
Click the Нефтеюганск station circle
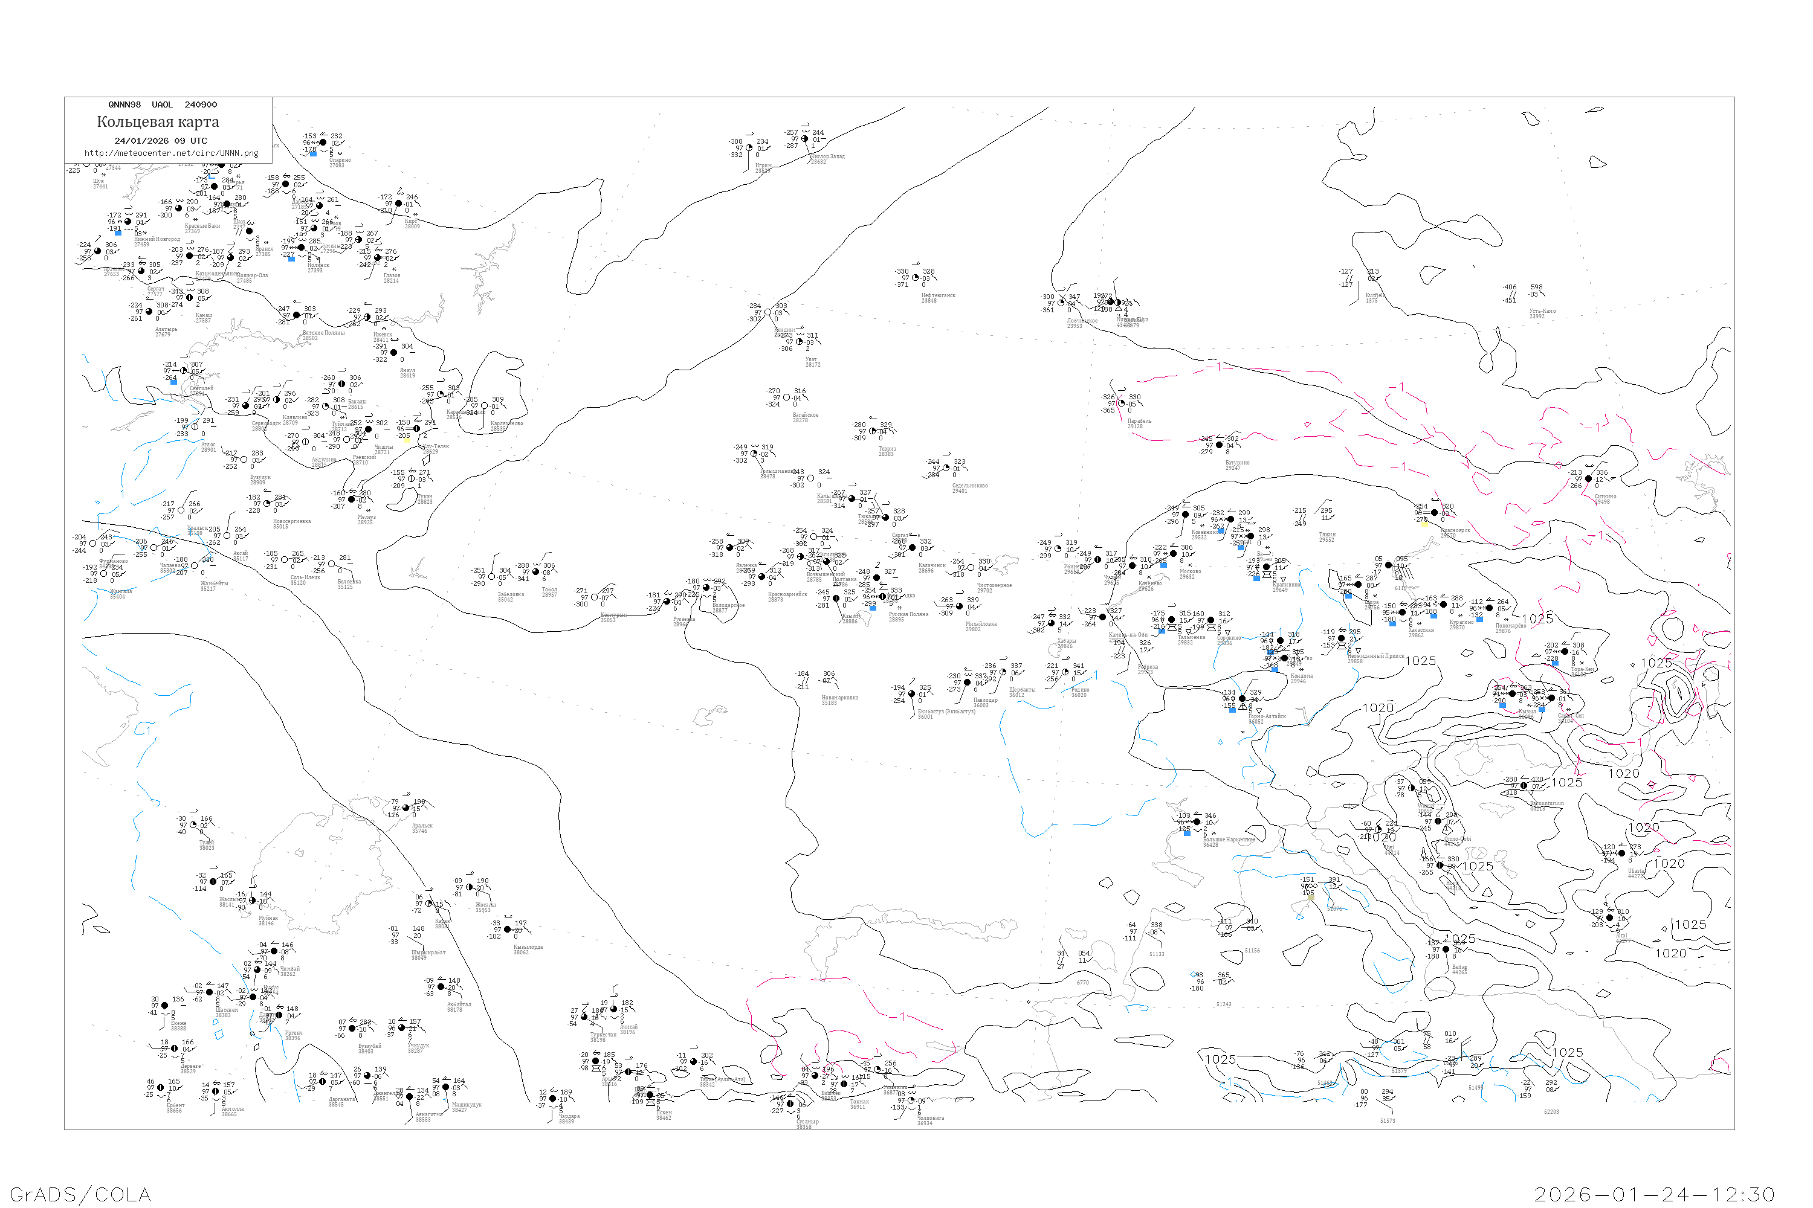[916, 278]
